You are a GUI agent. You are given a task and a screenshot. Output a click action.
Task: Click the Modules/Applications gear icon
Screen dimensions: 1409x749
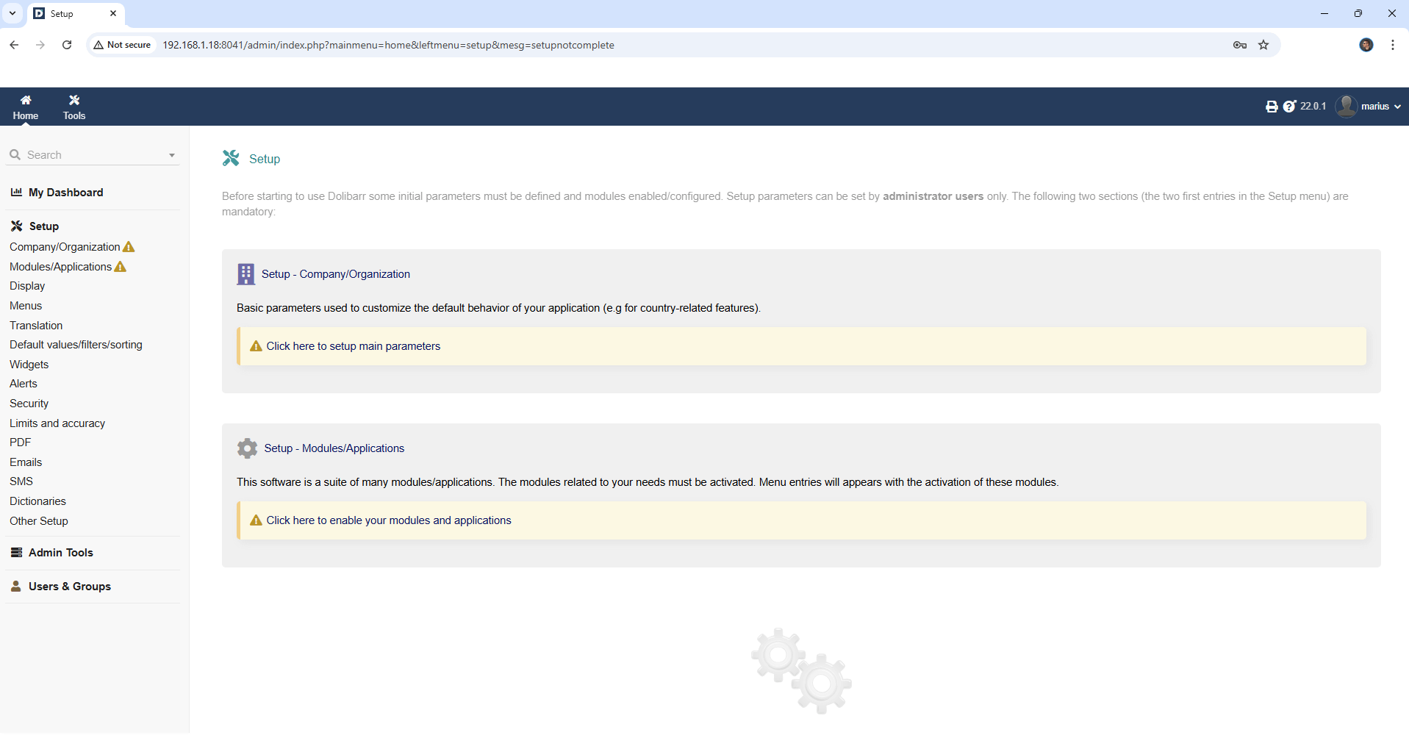247,448
